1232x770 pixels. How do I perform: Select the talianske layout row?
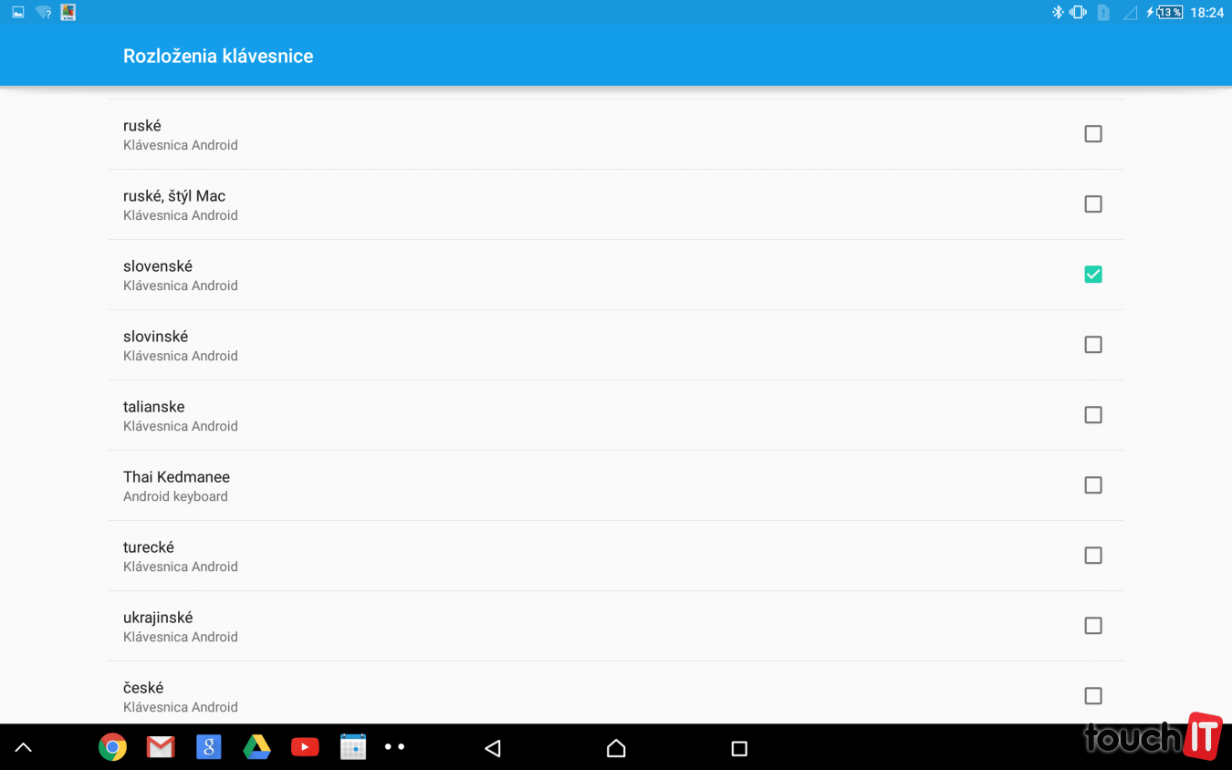click(x=616, y=415)
